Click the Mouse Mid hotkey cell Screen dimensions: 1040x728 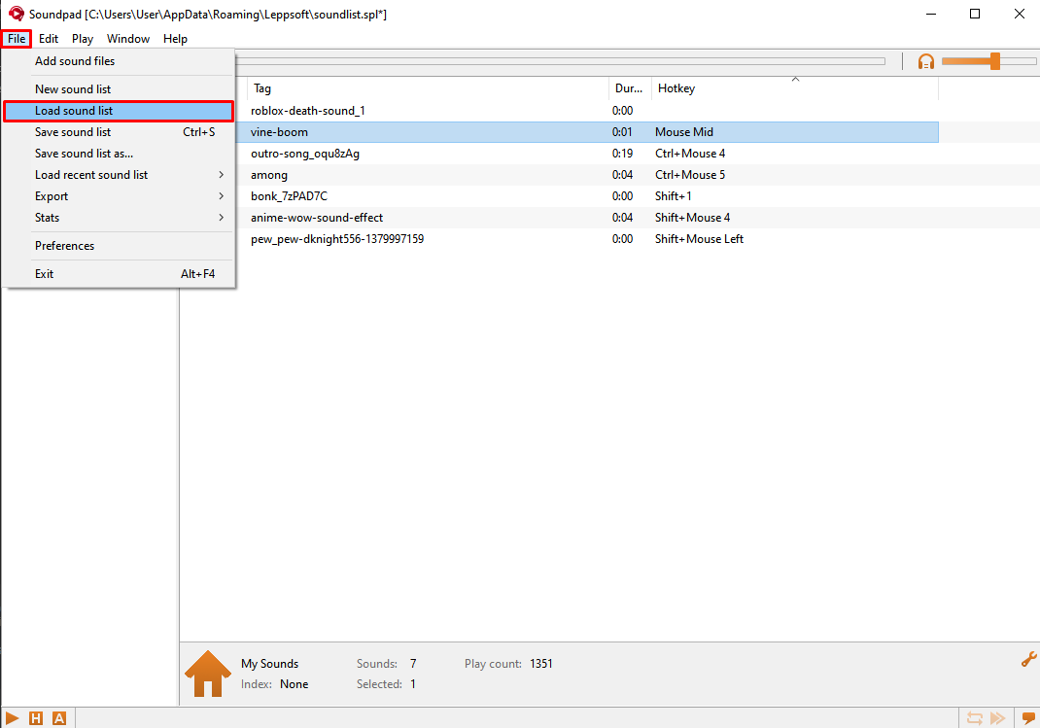[684, 132]
